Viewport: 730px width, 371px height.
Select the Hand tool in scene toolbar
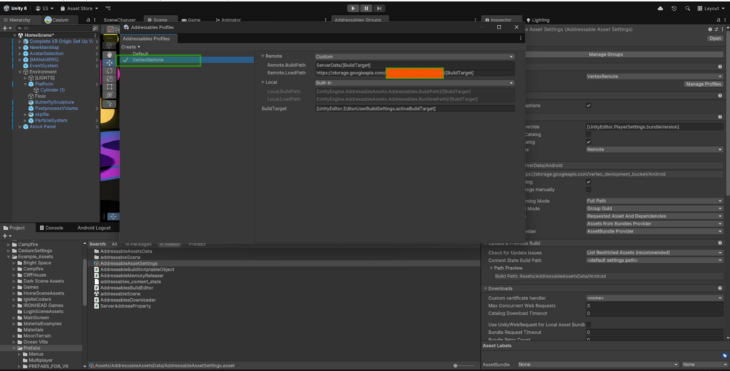pyautogui.click(x=109, y=54)
